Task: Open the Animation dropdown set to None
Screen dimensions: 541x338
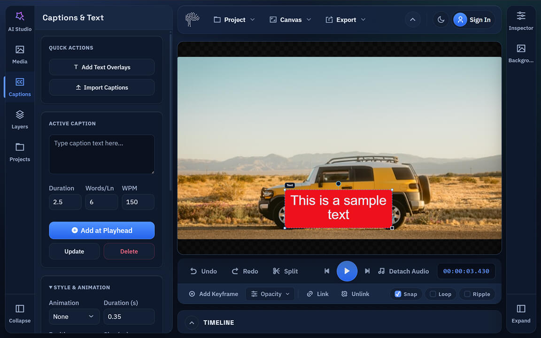Action: [74, 316]
